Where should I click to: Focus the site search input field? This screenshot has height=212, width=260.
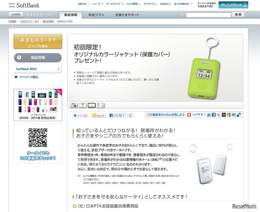click(209, 15)
